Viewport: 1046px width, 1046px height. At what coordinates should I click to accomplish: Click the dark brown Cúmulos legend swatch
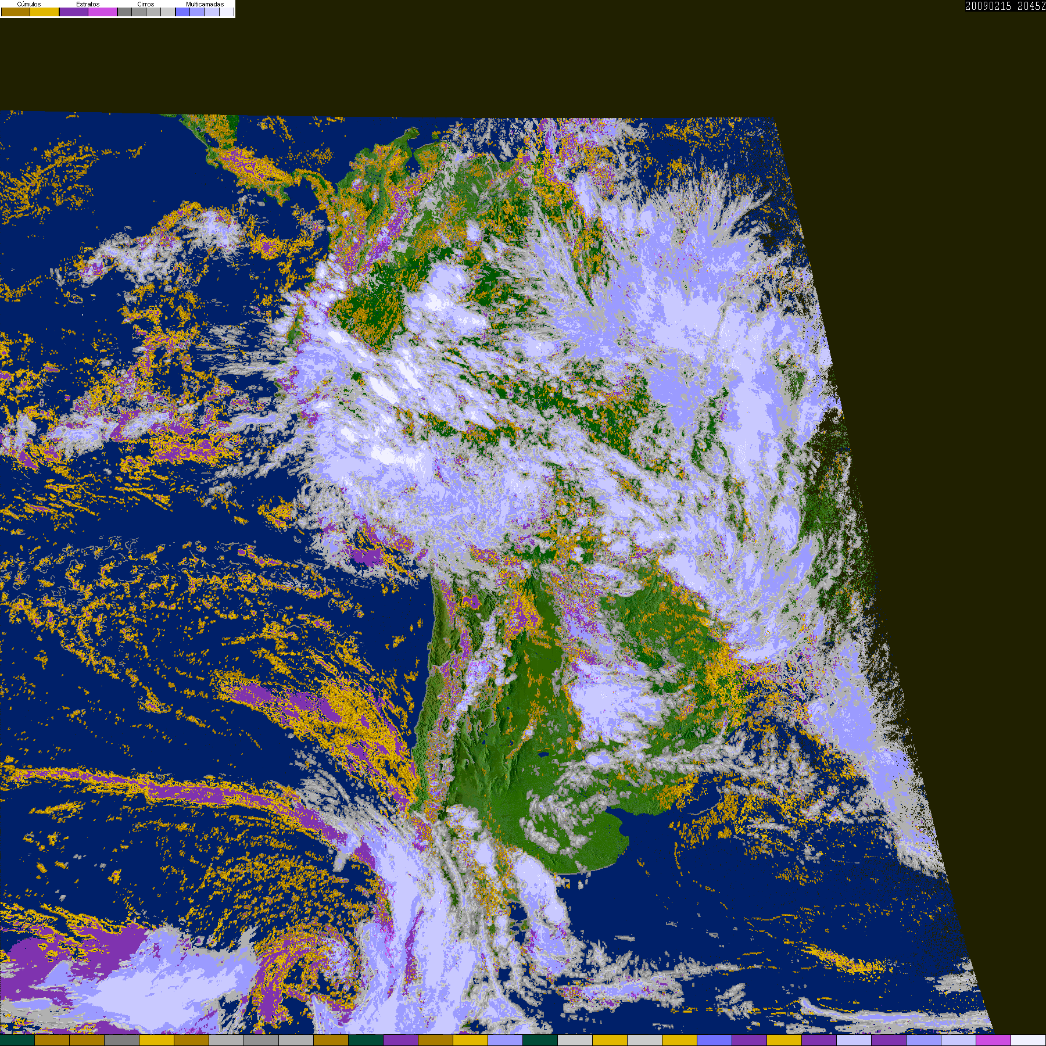16,12
